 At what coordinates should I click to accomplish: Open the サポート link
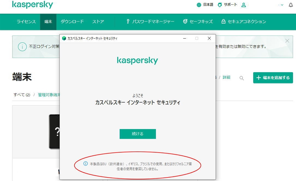pyautogui.click(x=230, y=5)
